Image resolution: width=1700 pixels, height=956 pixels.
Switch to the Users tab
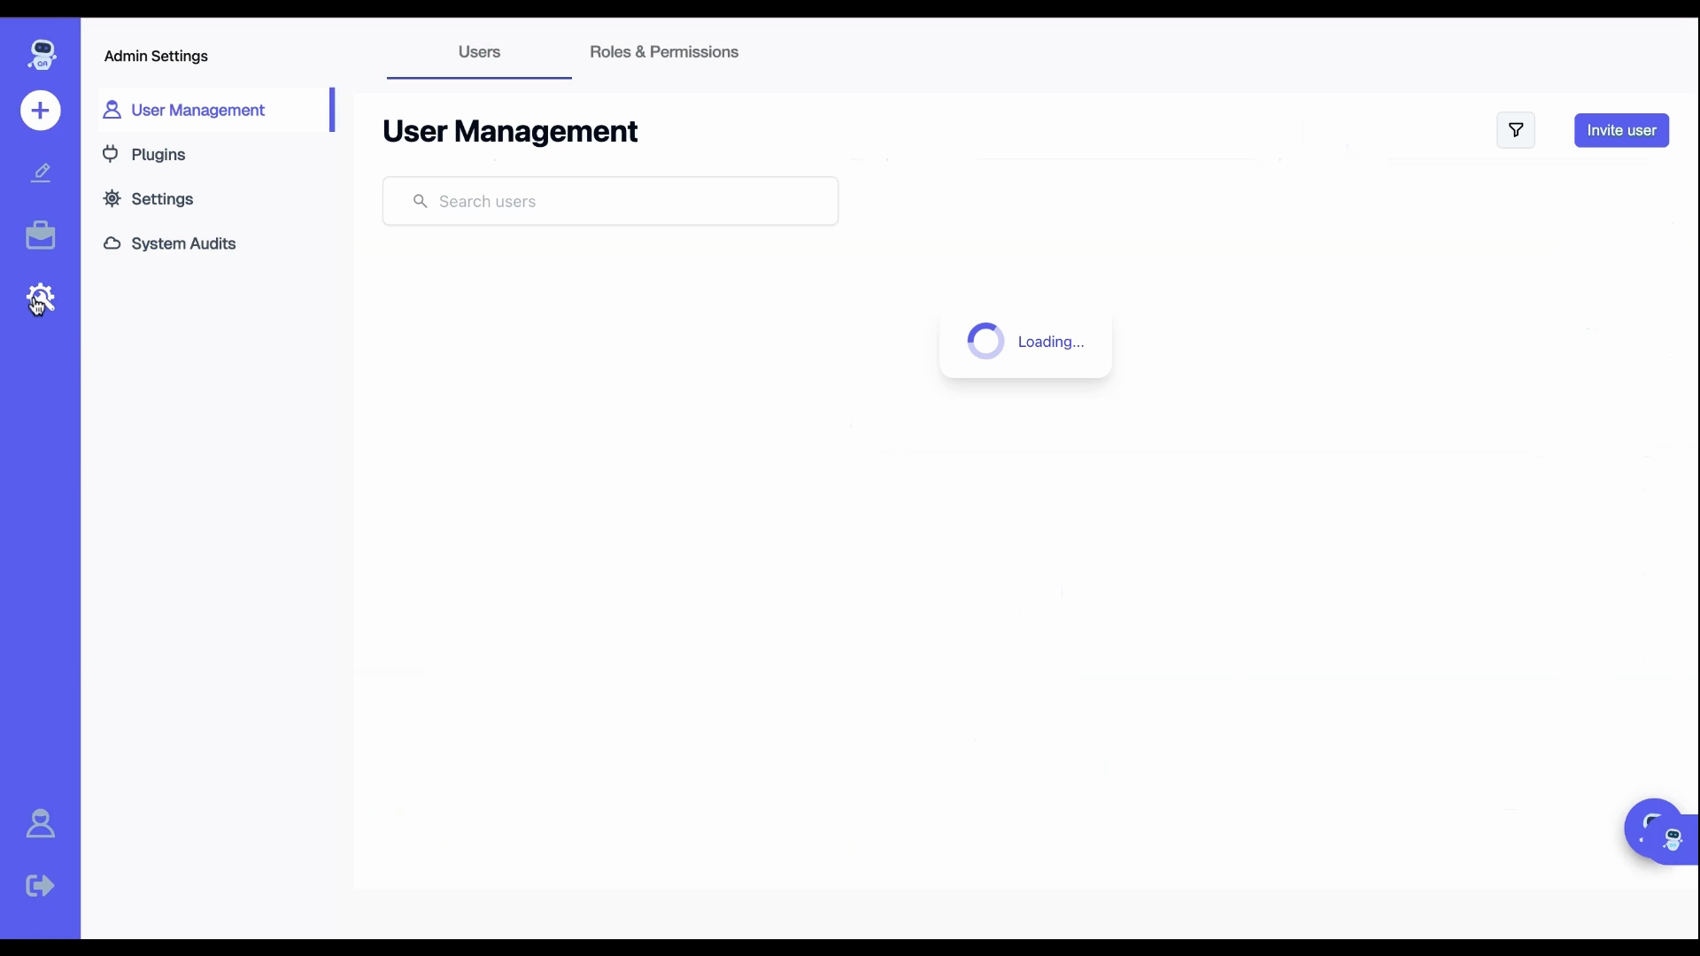[x=479, y=52]
